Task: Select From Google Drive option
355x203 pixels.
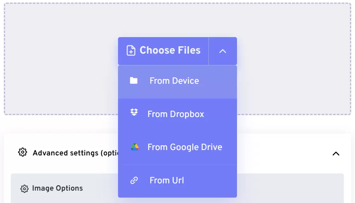Action: (178, 147)
